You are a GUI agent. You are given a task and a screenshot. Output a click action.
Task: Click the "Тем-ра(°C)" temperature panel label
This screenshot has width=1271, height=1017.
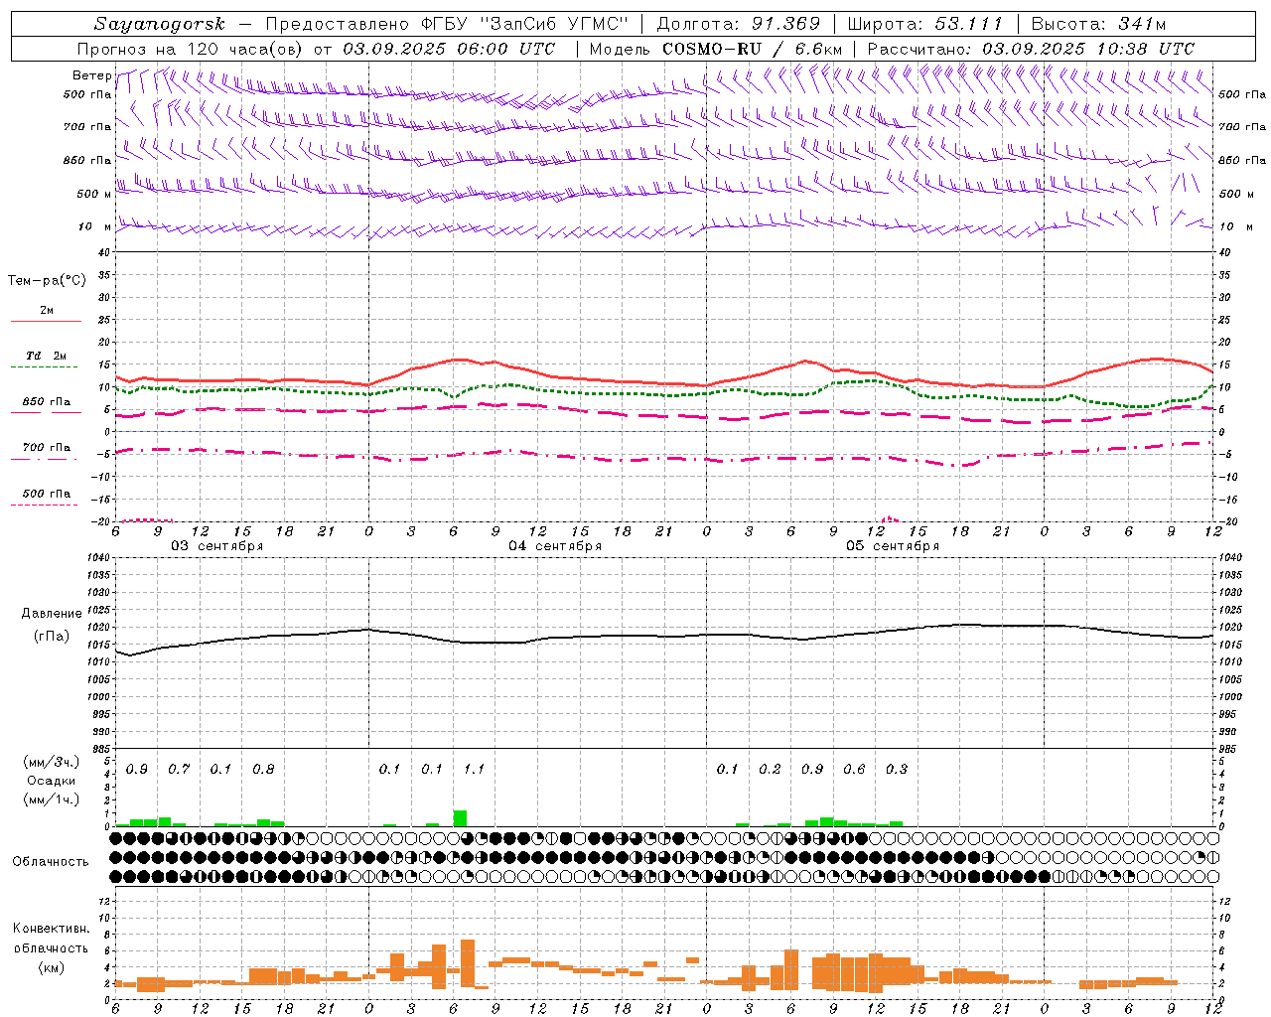[47, 281]
